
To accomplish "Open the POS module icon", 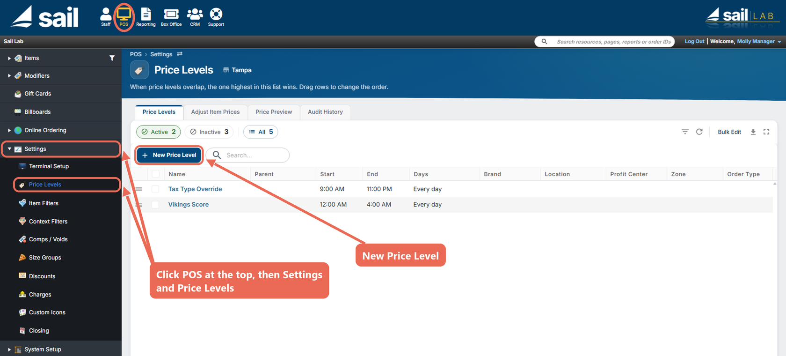I will [124, 17].
